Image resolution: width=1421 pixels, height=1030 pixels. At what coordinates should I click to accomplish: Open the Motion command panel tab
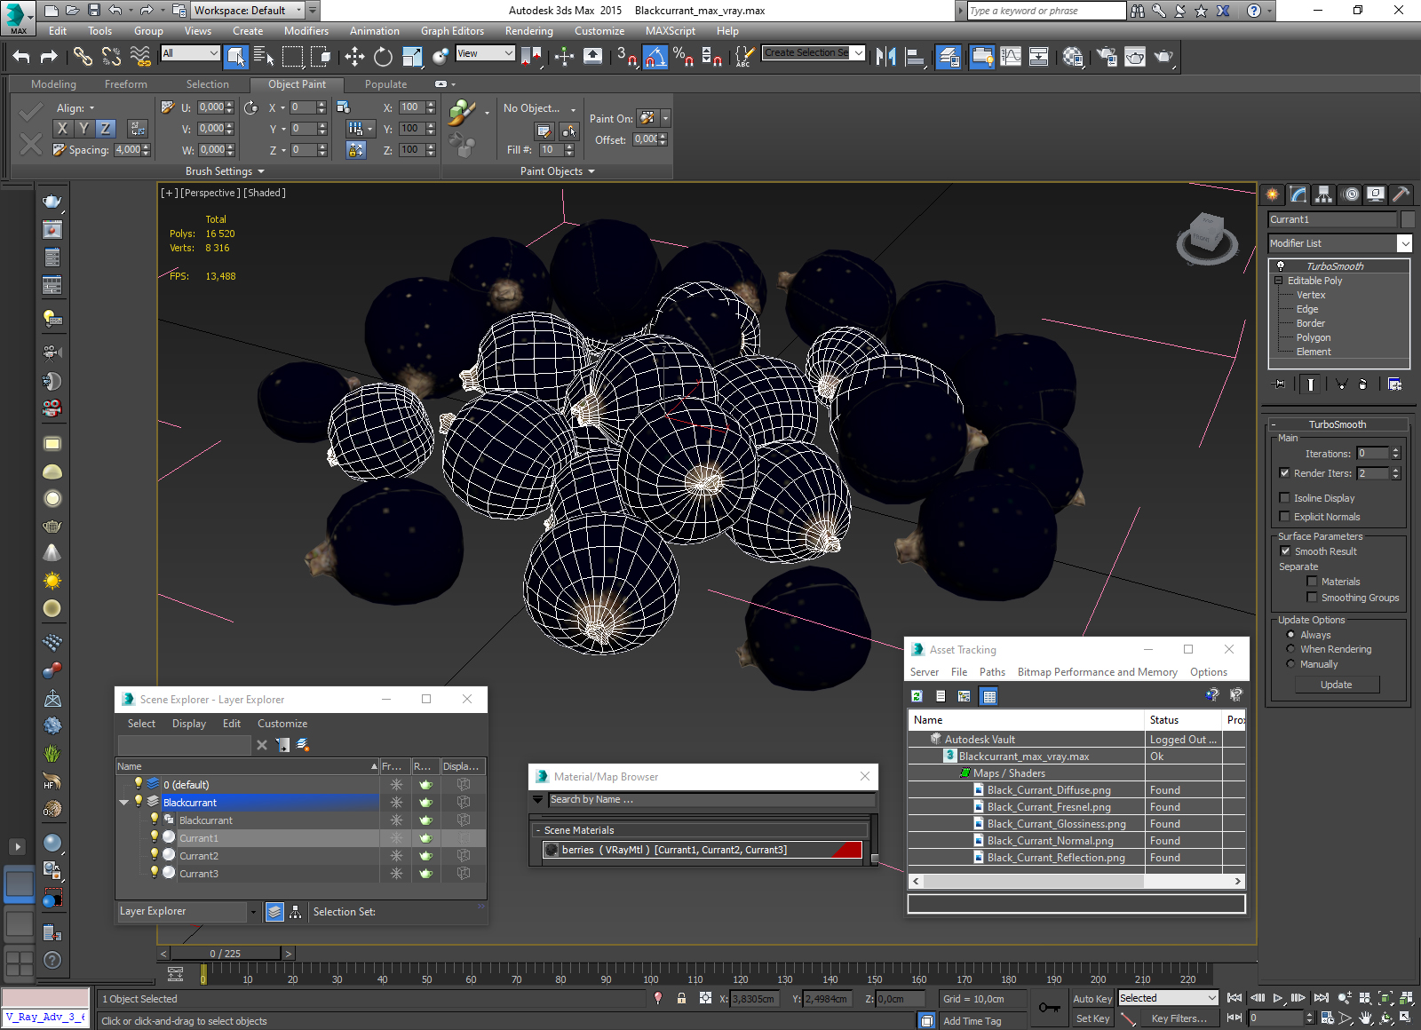[x=1350, y=194]
